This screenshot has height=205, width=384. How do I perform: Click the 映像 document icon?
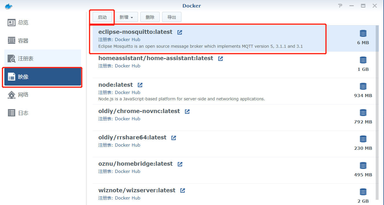(x=12, y=77)
